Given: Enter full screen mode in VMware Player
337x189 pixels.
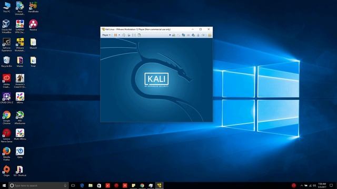Looking at the screenshot, I should (x=134, y=35).
